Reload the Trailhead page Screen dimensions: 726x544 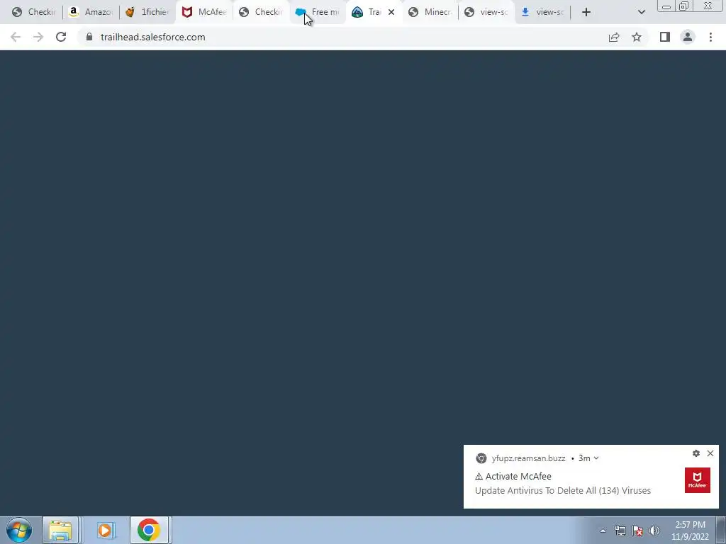pos(61,37)
